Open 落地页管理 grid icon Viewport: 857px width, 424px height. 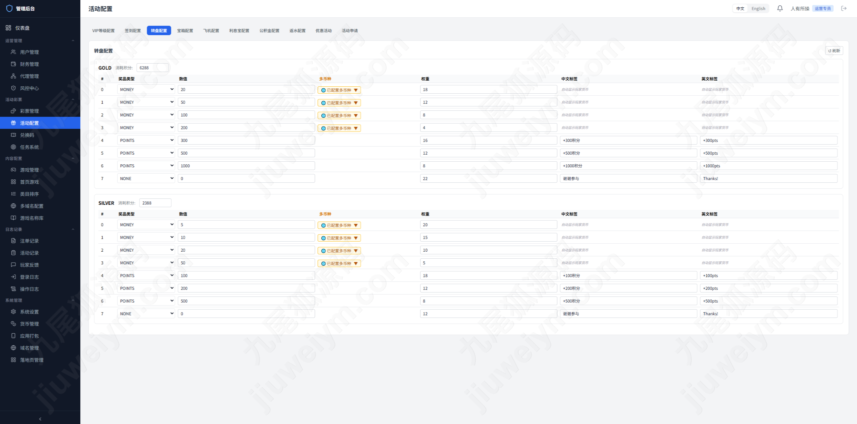13,360
